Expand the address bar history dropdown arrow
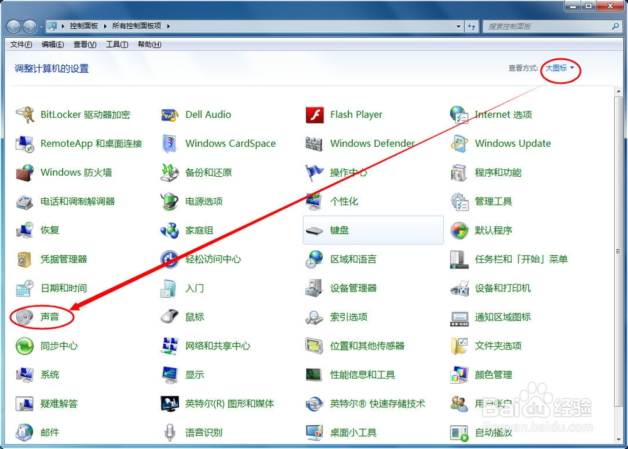 coord(458,26)
